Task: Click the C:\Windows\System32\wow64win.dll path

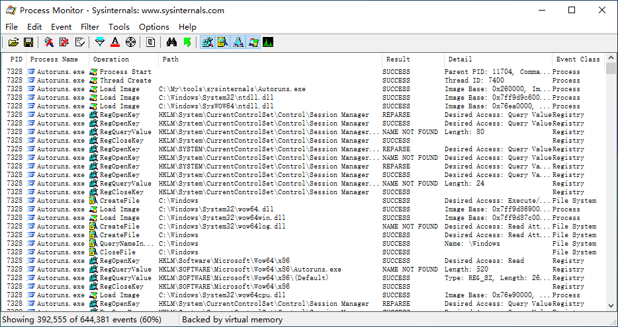Action: point(222,217)
